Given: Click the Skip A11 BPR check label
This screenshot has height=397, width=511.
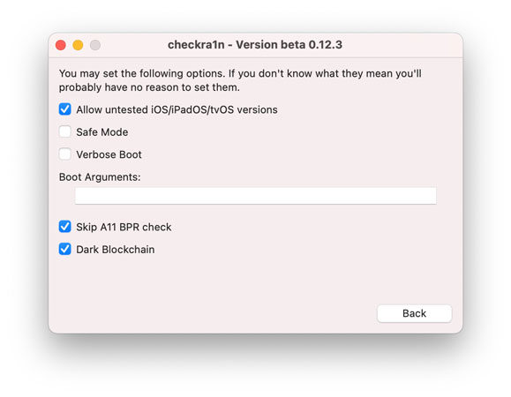Looking at the screenshot, I should (x=124, y=227).
